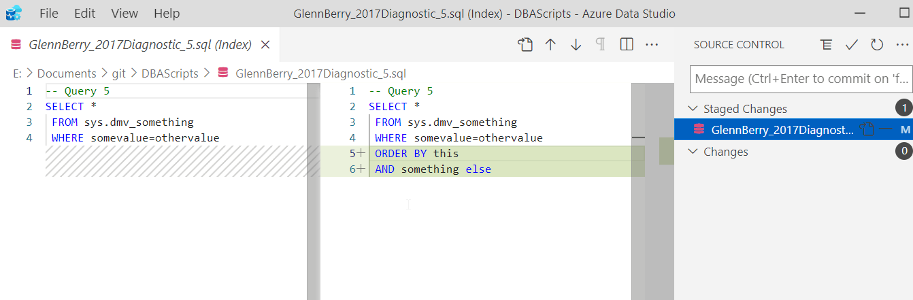Click '-- Query 5' comment in left editor
This screenshot has width=913, height=300.
coord(78,91)
